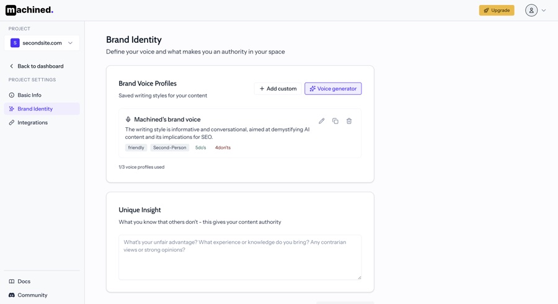This screenshot has height=304, width=558.
Task: Go back to dashboard
Action: tap(36, 66)
